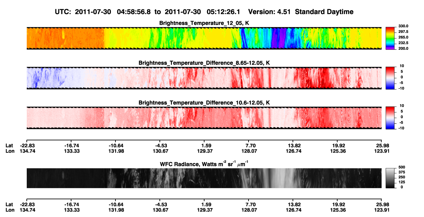
Task: Open the 12.05 brightness temperature image strip
Action: click(204, 38)
